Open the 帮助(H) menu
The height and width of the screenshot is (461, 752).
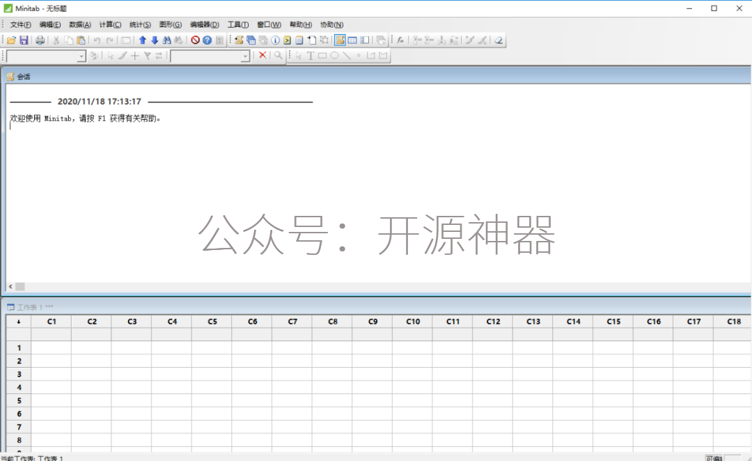301,24
